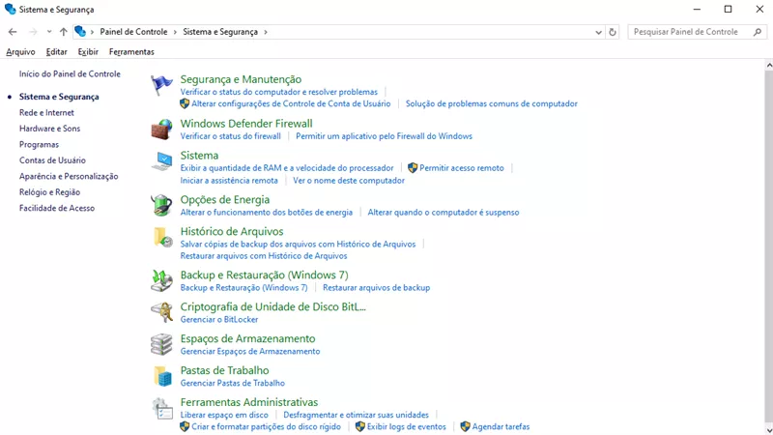The height and width of the screenshot is (435, 773).
Task: Expand the address bar history dropdown arrow
Action: 599,32
